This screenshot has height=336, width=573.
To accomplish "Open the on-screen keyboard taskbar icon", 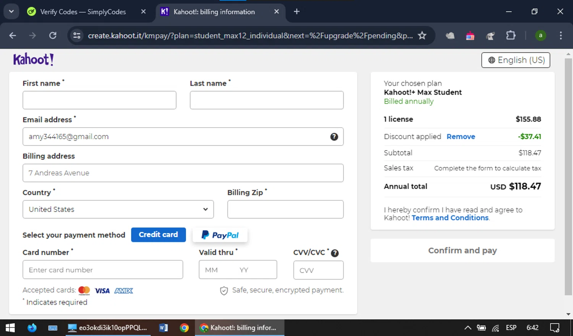I will tap(53, 328).
